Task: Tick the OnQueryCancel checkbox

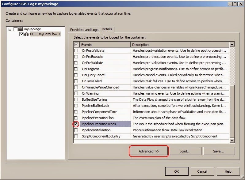Action: point(76,75)
